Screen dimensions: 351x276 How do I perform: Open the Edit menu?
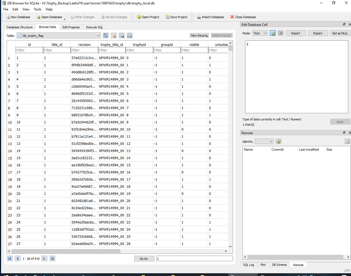point(15,9)
